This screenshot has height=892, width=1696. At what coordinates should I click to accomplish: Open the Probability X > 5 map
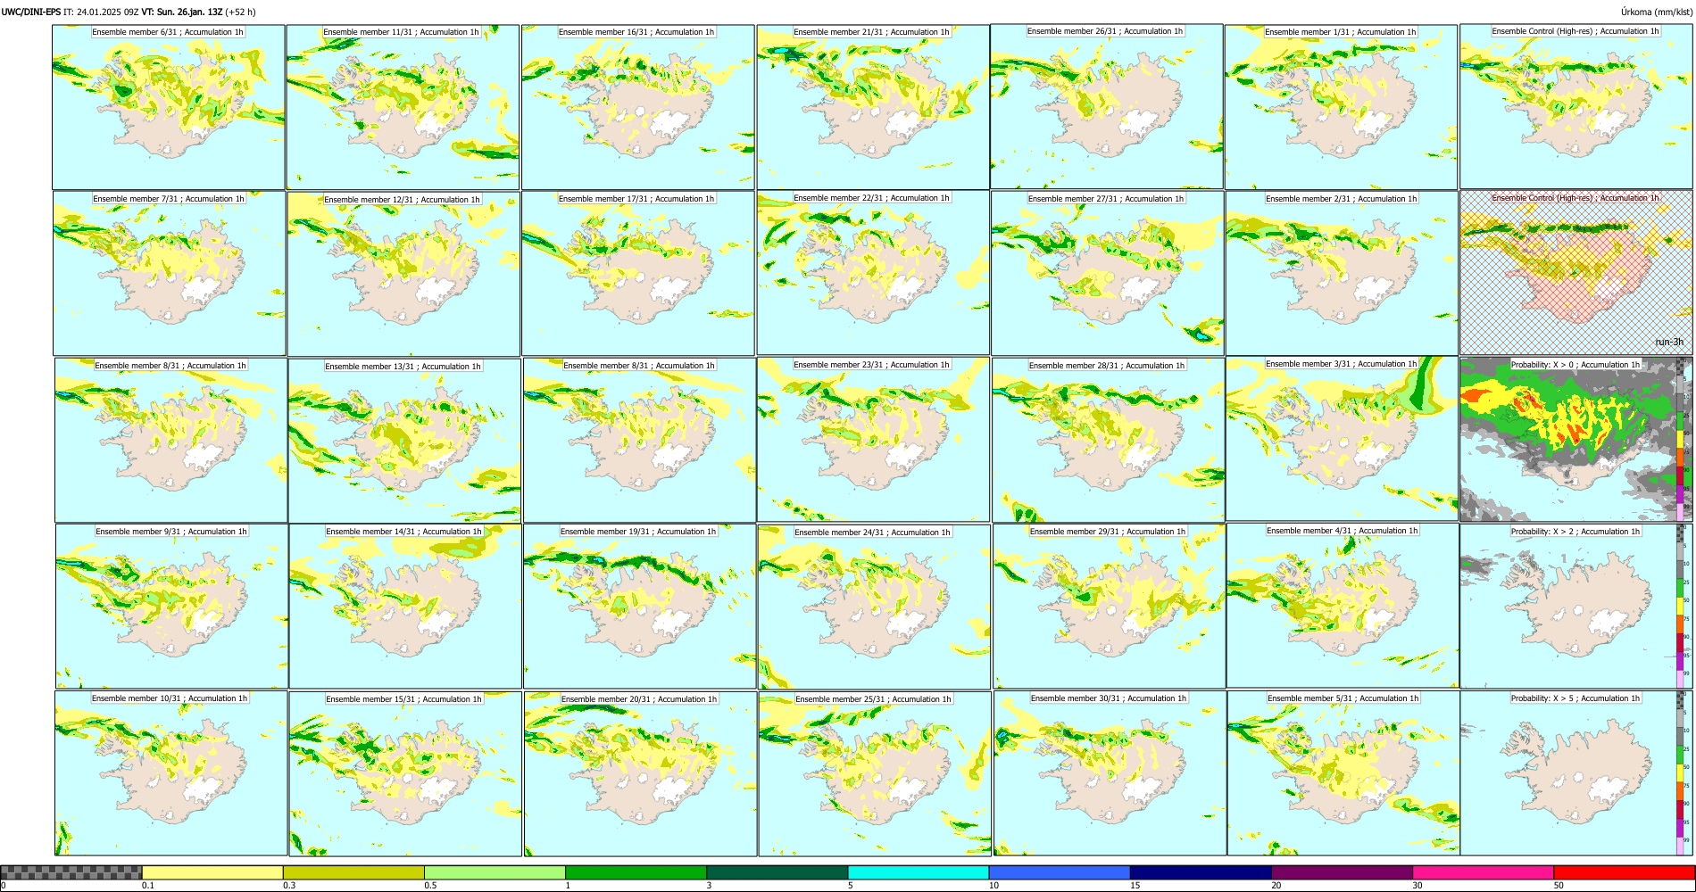pos(1576,773)
